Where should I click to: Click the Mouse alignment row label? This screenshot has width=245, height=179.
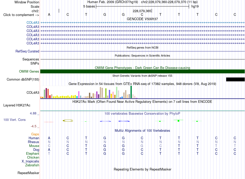34,146
